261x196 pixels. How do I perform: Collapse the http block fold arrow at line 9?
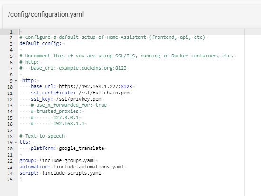pyautogui.click(x=16, y=81)
